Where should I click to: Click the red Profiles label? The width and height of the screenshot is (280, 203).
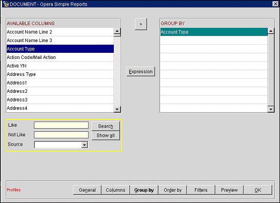coord(13,190)
